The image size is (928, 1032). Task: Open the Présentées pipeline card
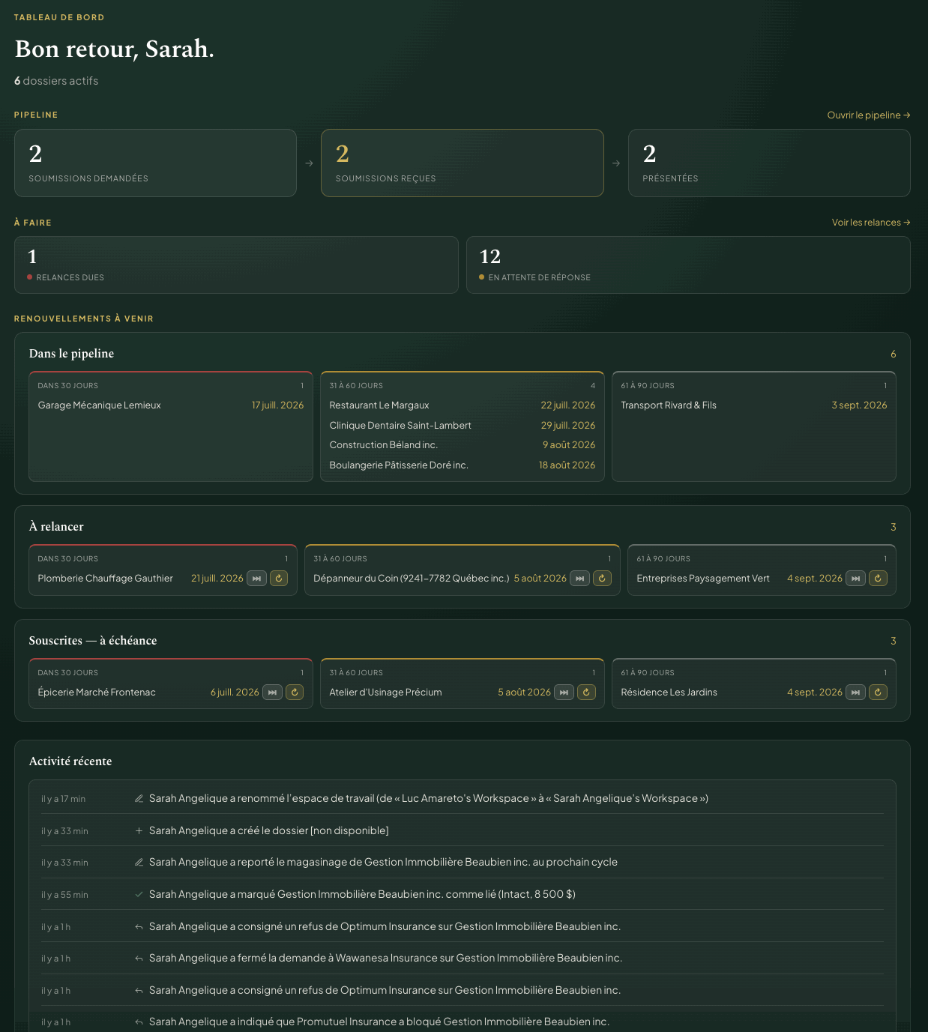(x=769, y=163)
